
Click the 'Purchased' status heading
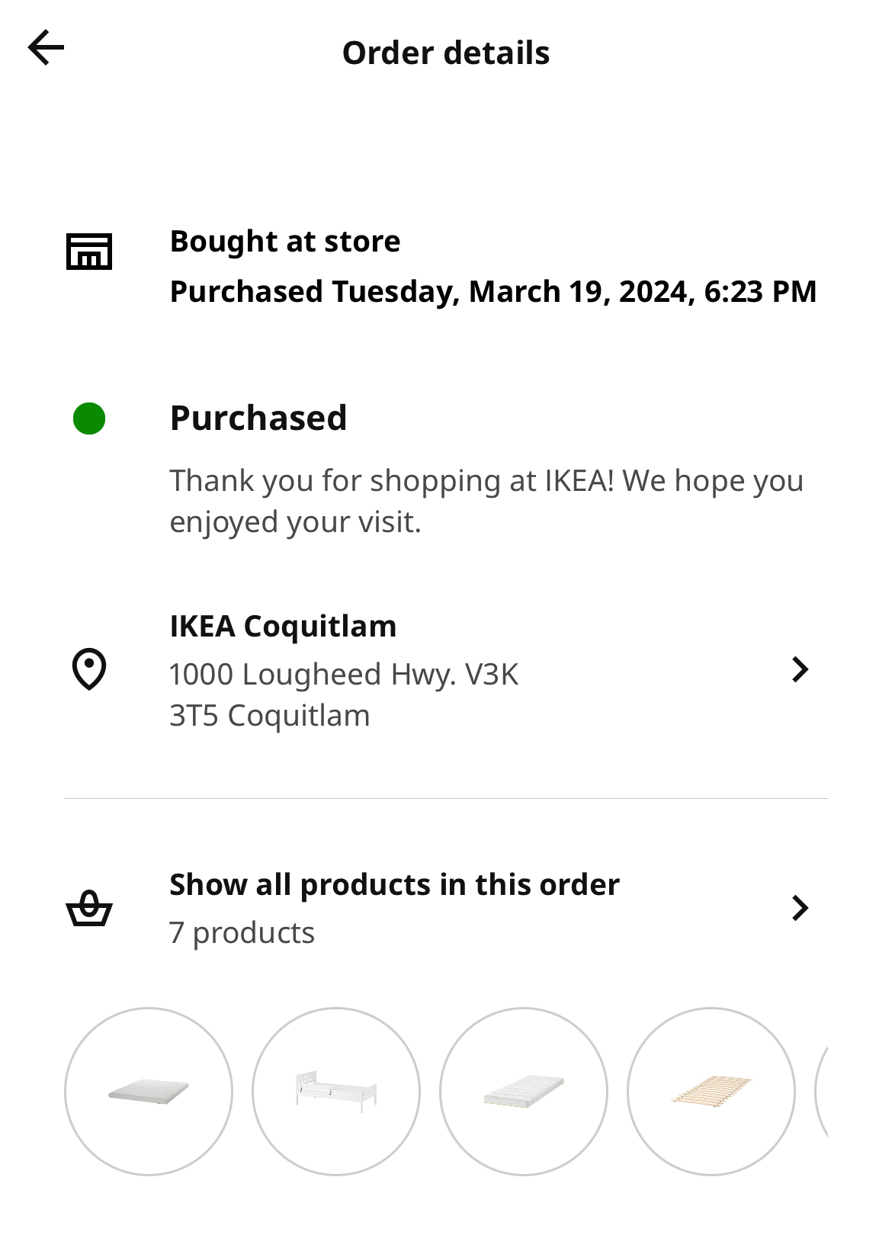[x=258, y=419]
